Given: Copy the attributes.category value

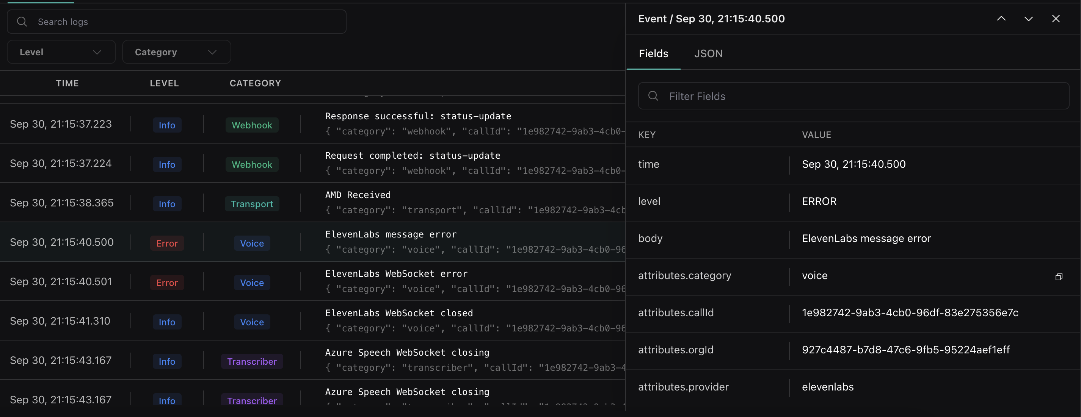Looking at the screenshot, I should click(1058, 276).
